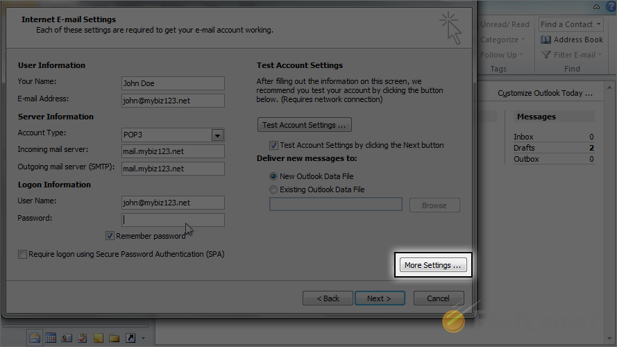The height and width of the screenshot is (347, 617).
Task: Proceed with Next button
Action: click(x=380, y=298)
